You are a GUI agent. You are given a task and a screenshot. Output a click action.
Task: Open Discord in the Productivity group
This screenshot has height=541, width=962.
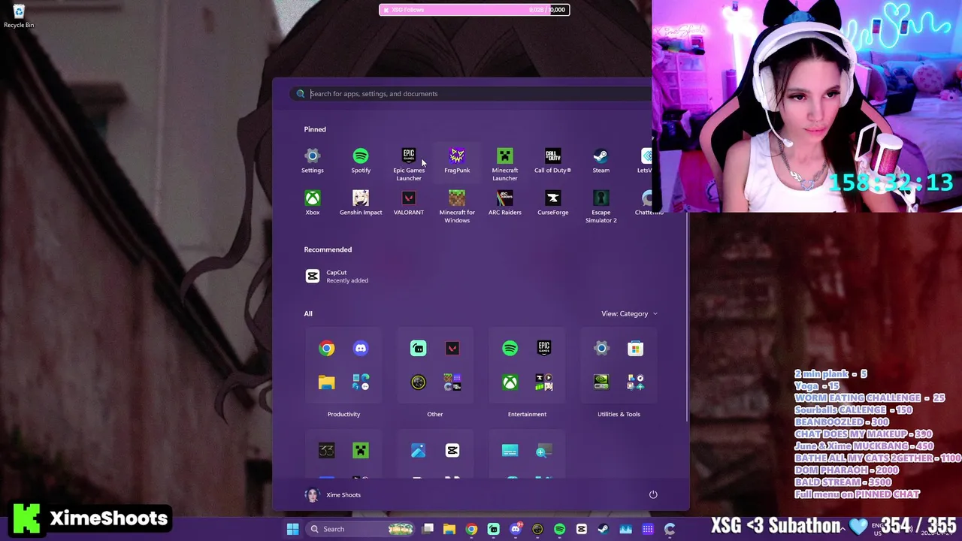[x=361, y=349]
